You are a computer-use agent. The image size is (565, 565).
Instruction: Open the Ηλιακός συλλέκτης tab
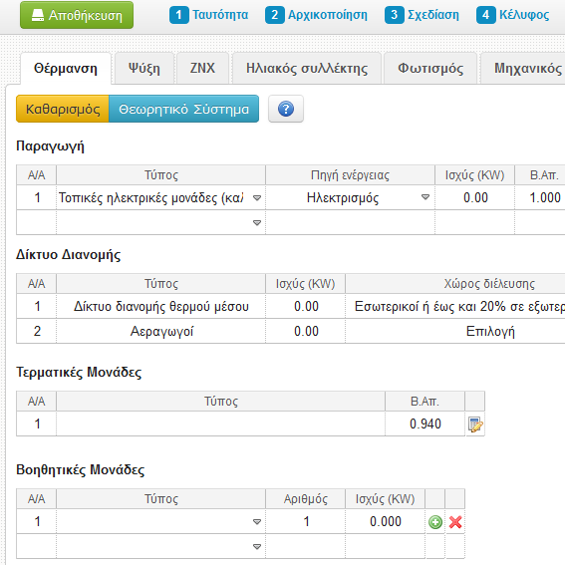click(307, 69)
